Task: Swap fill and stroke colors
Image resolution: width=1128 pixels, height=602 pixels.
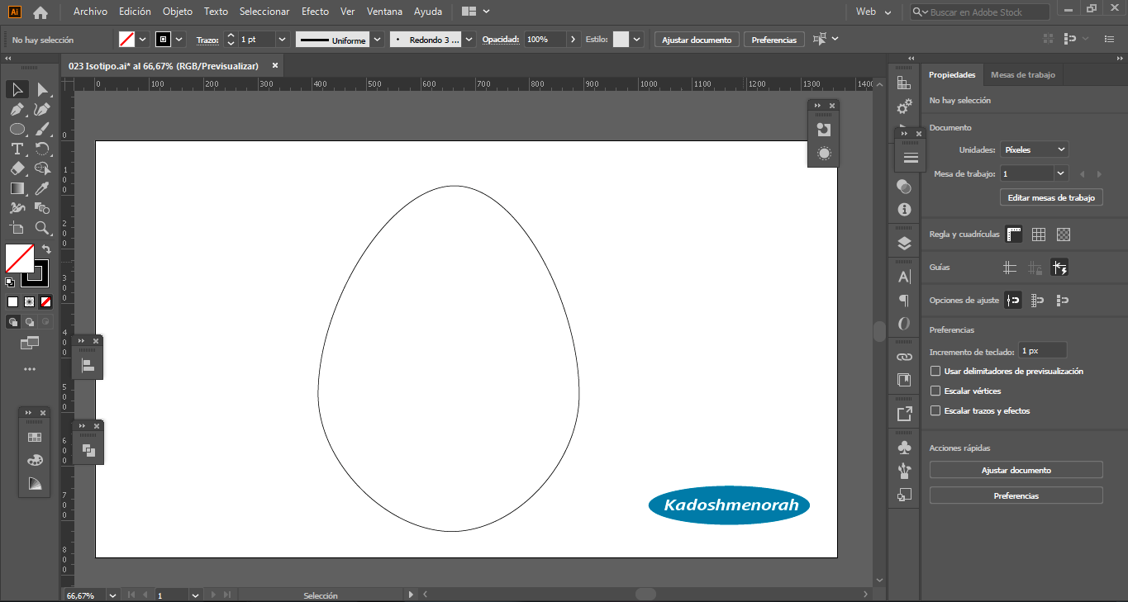Action: [x=46, y=249]
